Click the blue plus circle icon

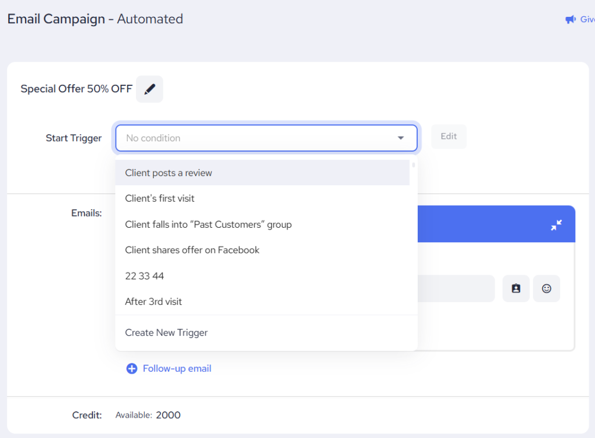132,369
